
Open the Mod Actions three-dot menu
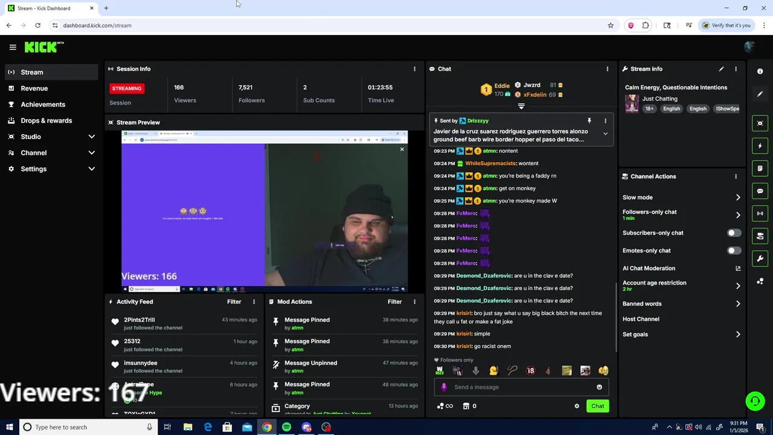(x=414, y=301)
